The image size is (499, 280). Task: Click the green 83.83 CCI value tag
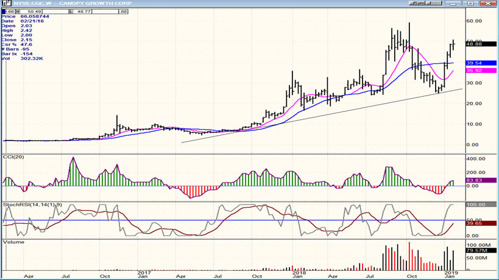474,181
